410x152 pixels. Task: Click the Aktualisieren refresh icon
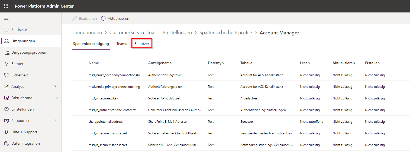click(103, 18)
